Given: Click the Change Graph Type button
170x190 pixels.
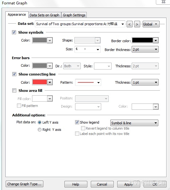Looking at the screenshot, I should point(24,184).
